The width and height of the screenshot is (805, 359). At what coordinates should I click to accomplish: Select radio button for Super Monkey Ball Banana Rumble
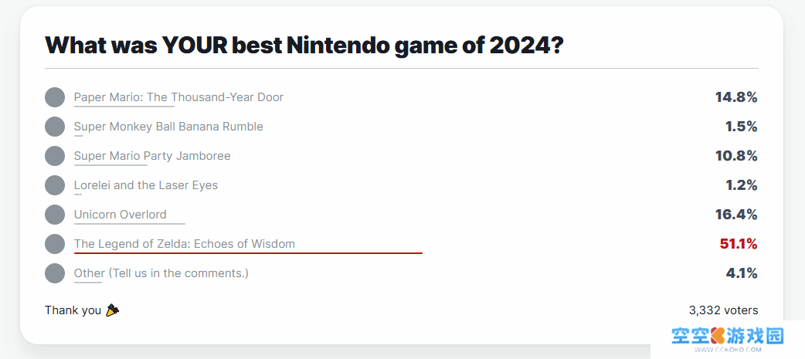[x=55, y=127]
